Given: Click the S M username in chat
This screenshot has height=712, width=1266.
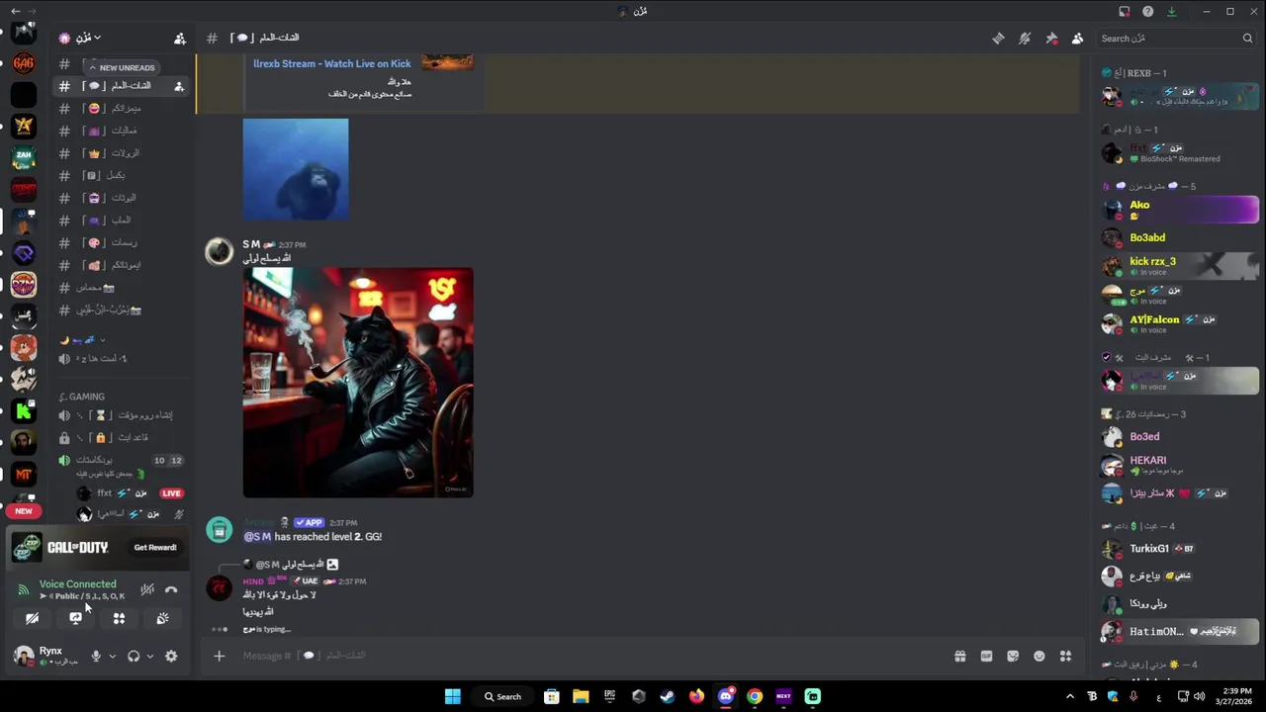Looking at the screenshot, I should [251, 244].
